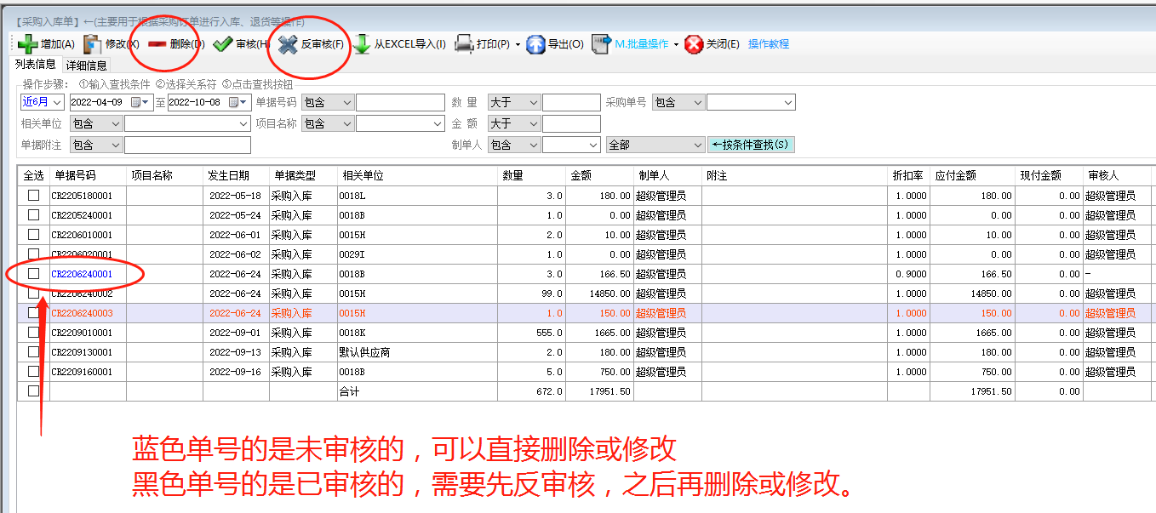Tick the checkbox for order CR2206240001
This screenshot has height=513, width=1156.
click(x=32, y=275)
